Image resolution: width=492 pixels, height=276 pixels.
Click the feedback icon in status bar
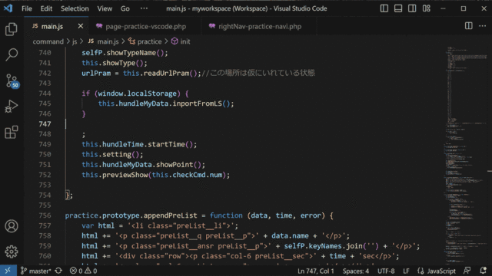point(467,271)
